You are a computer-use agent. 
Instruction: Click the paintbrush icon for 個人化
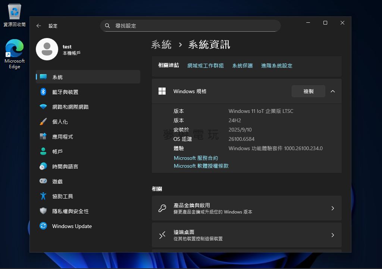pyautogui.click(x=43, y=122)
